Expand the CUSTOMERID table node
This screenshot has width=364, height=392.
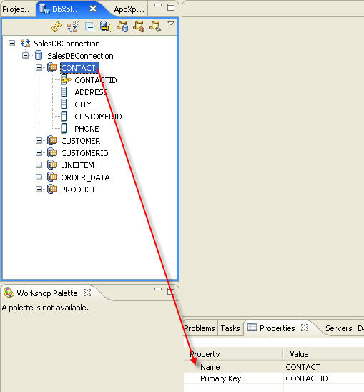(x=39, y=152)
